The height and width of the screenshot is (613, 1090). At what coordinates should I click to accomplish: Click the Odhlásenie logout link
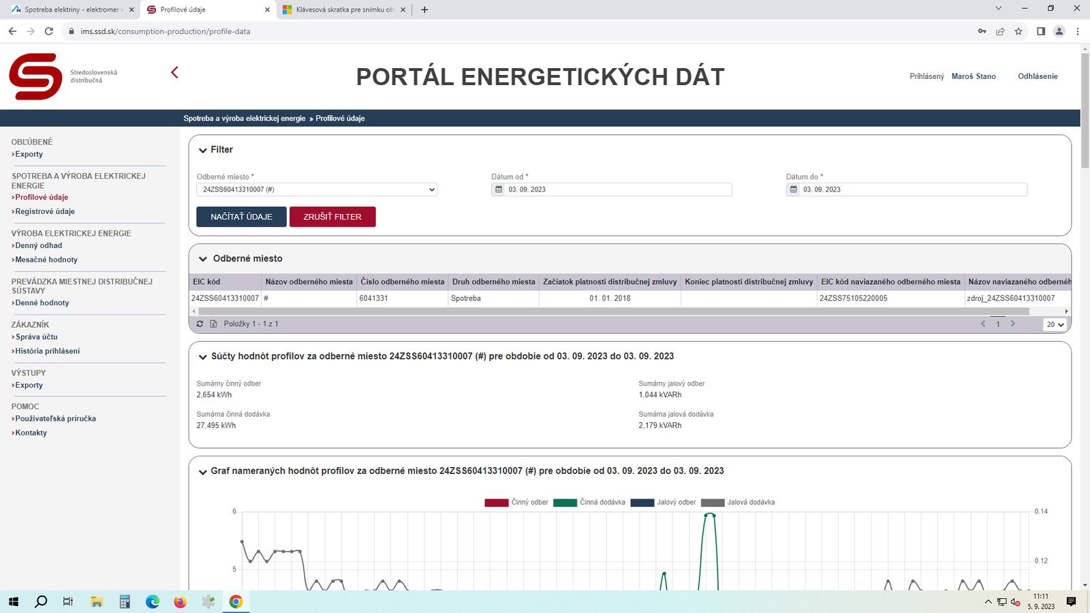(1038, 76)
